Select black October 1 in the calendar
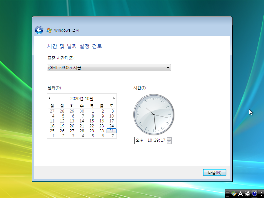This screenshot has width=264, height=198. (93, 111)
